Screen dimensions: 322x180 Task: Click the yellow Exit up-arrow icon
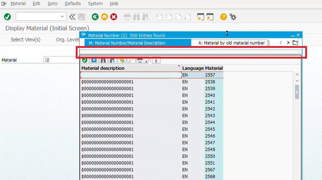[104, 17]
